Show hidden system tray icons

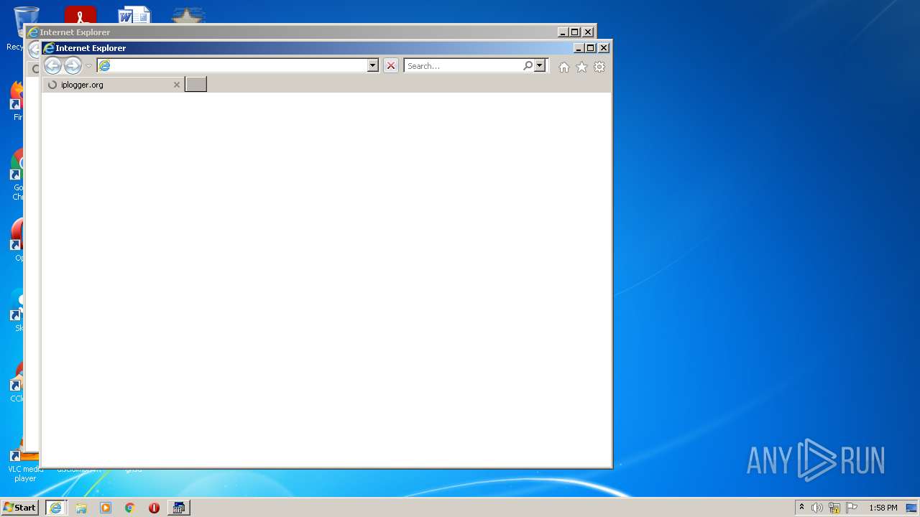point(801,508)
